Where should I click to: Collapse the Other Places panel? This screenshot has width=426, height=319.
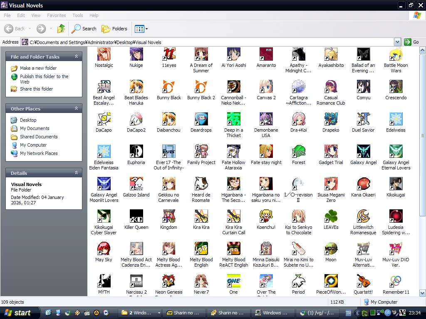[x=76, y=108]
